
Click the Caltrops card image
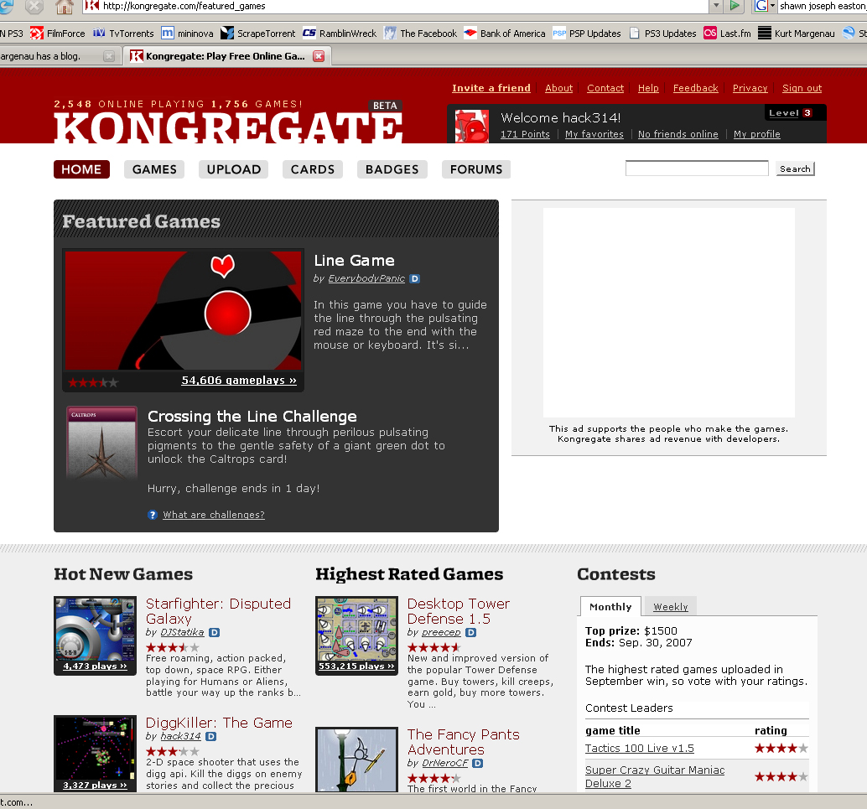tap(101, 443)
